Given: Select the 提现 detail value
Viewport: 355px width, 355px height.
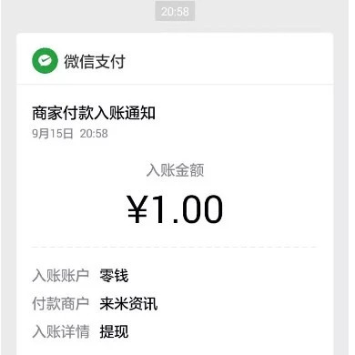Looking at the screenshot, I should [114, 331].
